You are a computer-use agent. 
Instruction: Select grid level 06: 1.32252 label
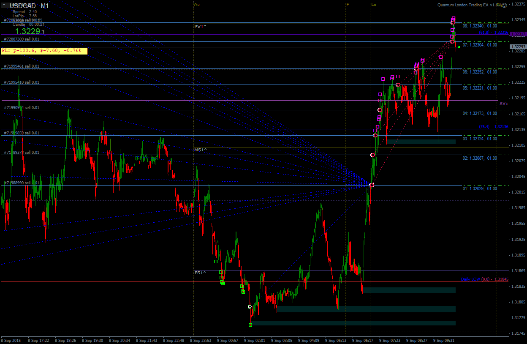[x=480, y=72]
